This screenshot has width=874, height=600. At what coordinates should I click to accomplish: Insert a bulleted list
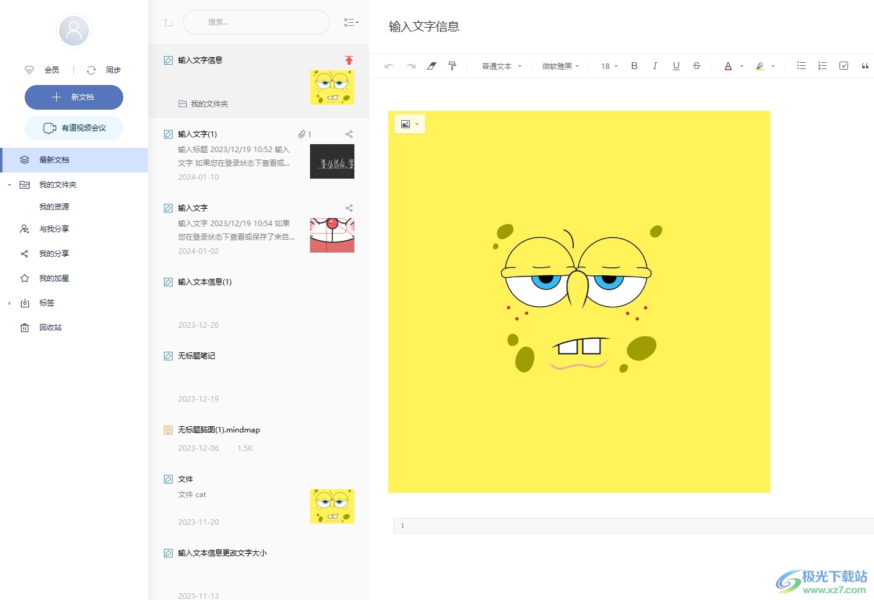click(801, 66)
